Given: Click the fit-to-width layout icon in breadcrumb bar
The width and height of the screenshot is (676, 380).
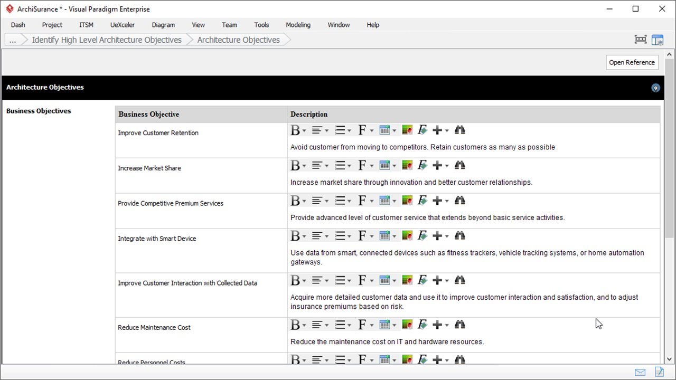Looking at the screenshot, I should pos(641,40).
